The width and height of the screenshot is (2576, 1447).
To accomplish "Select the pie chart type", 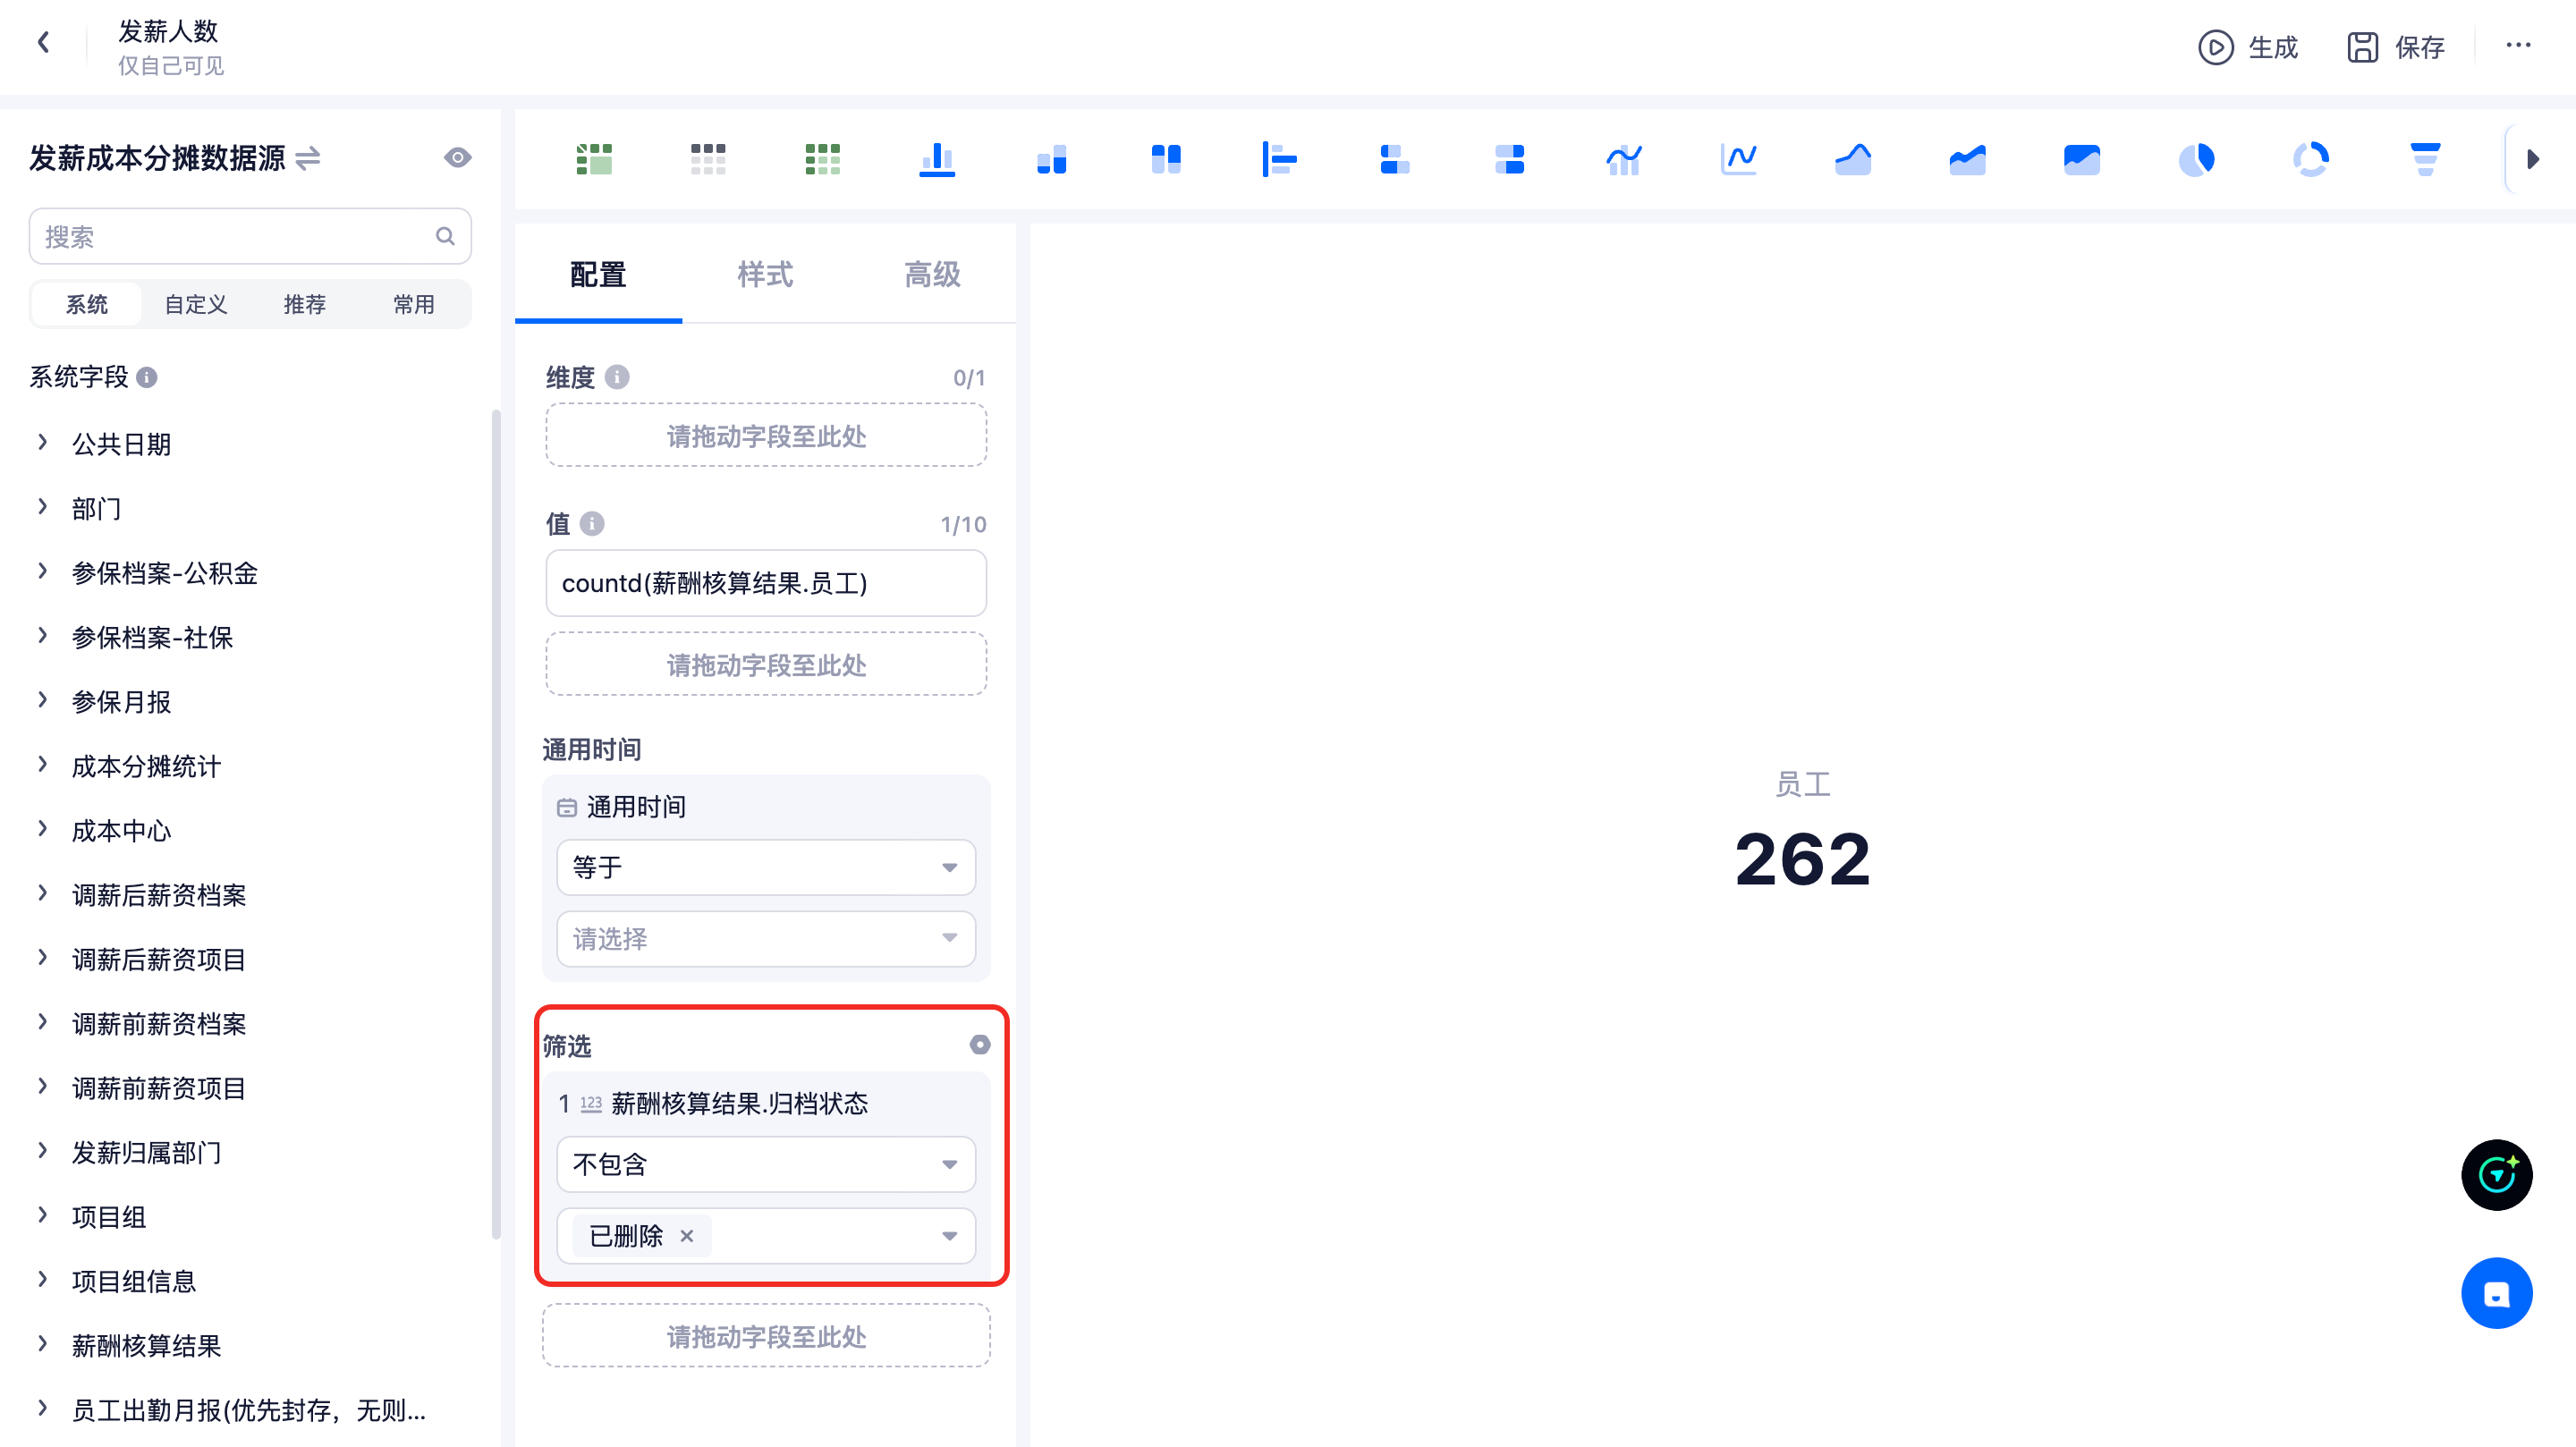I will tap(2197, 159).
